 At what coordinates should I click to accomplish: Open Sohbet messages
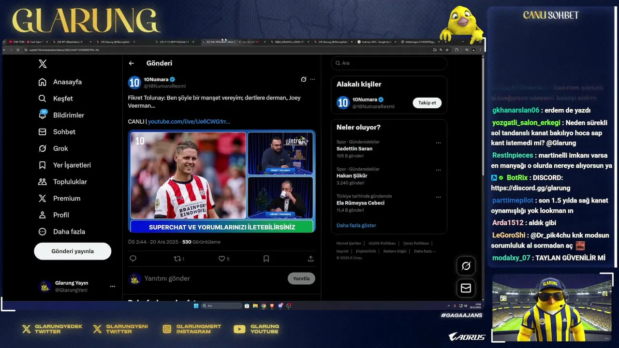pyautogui.click(x=57, y=132)
